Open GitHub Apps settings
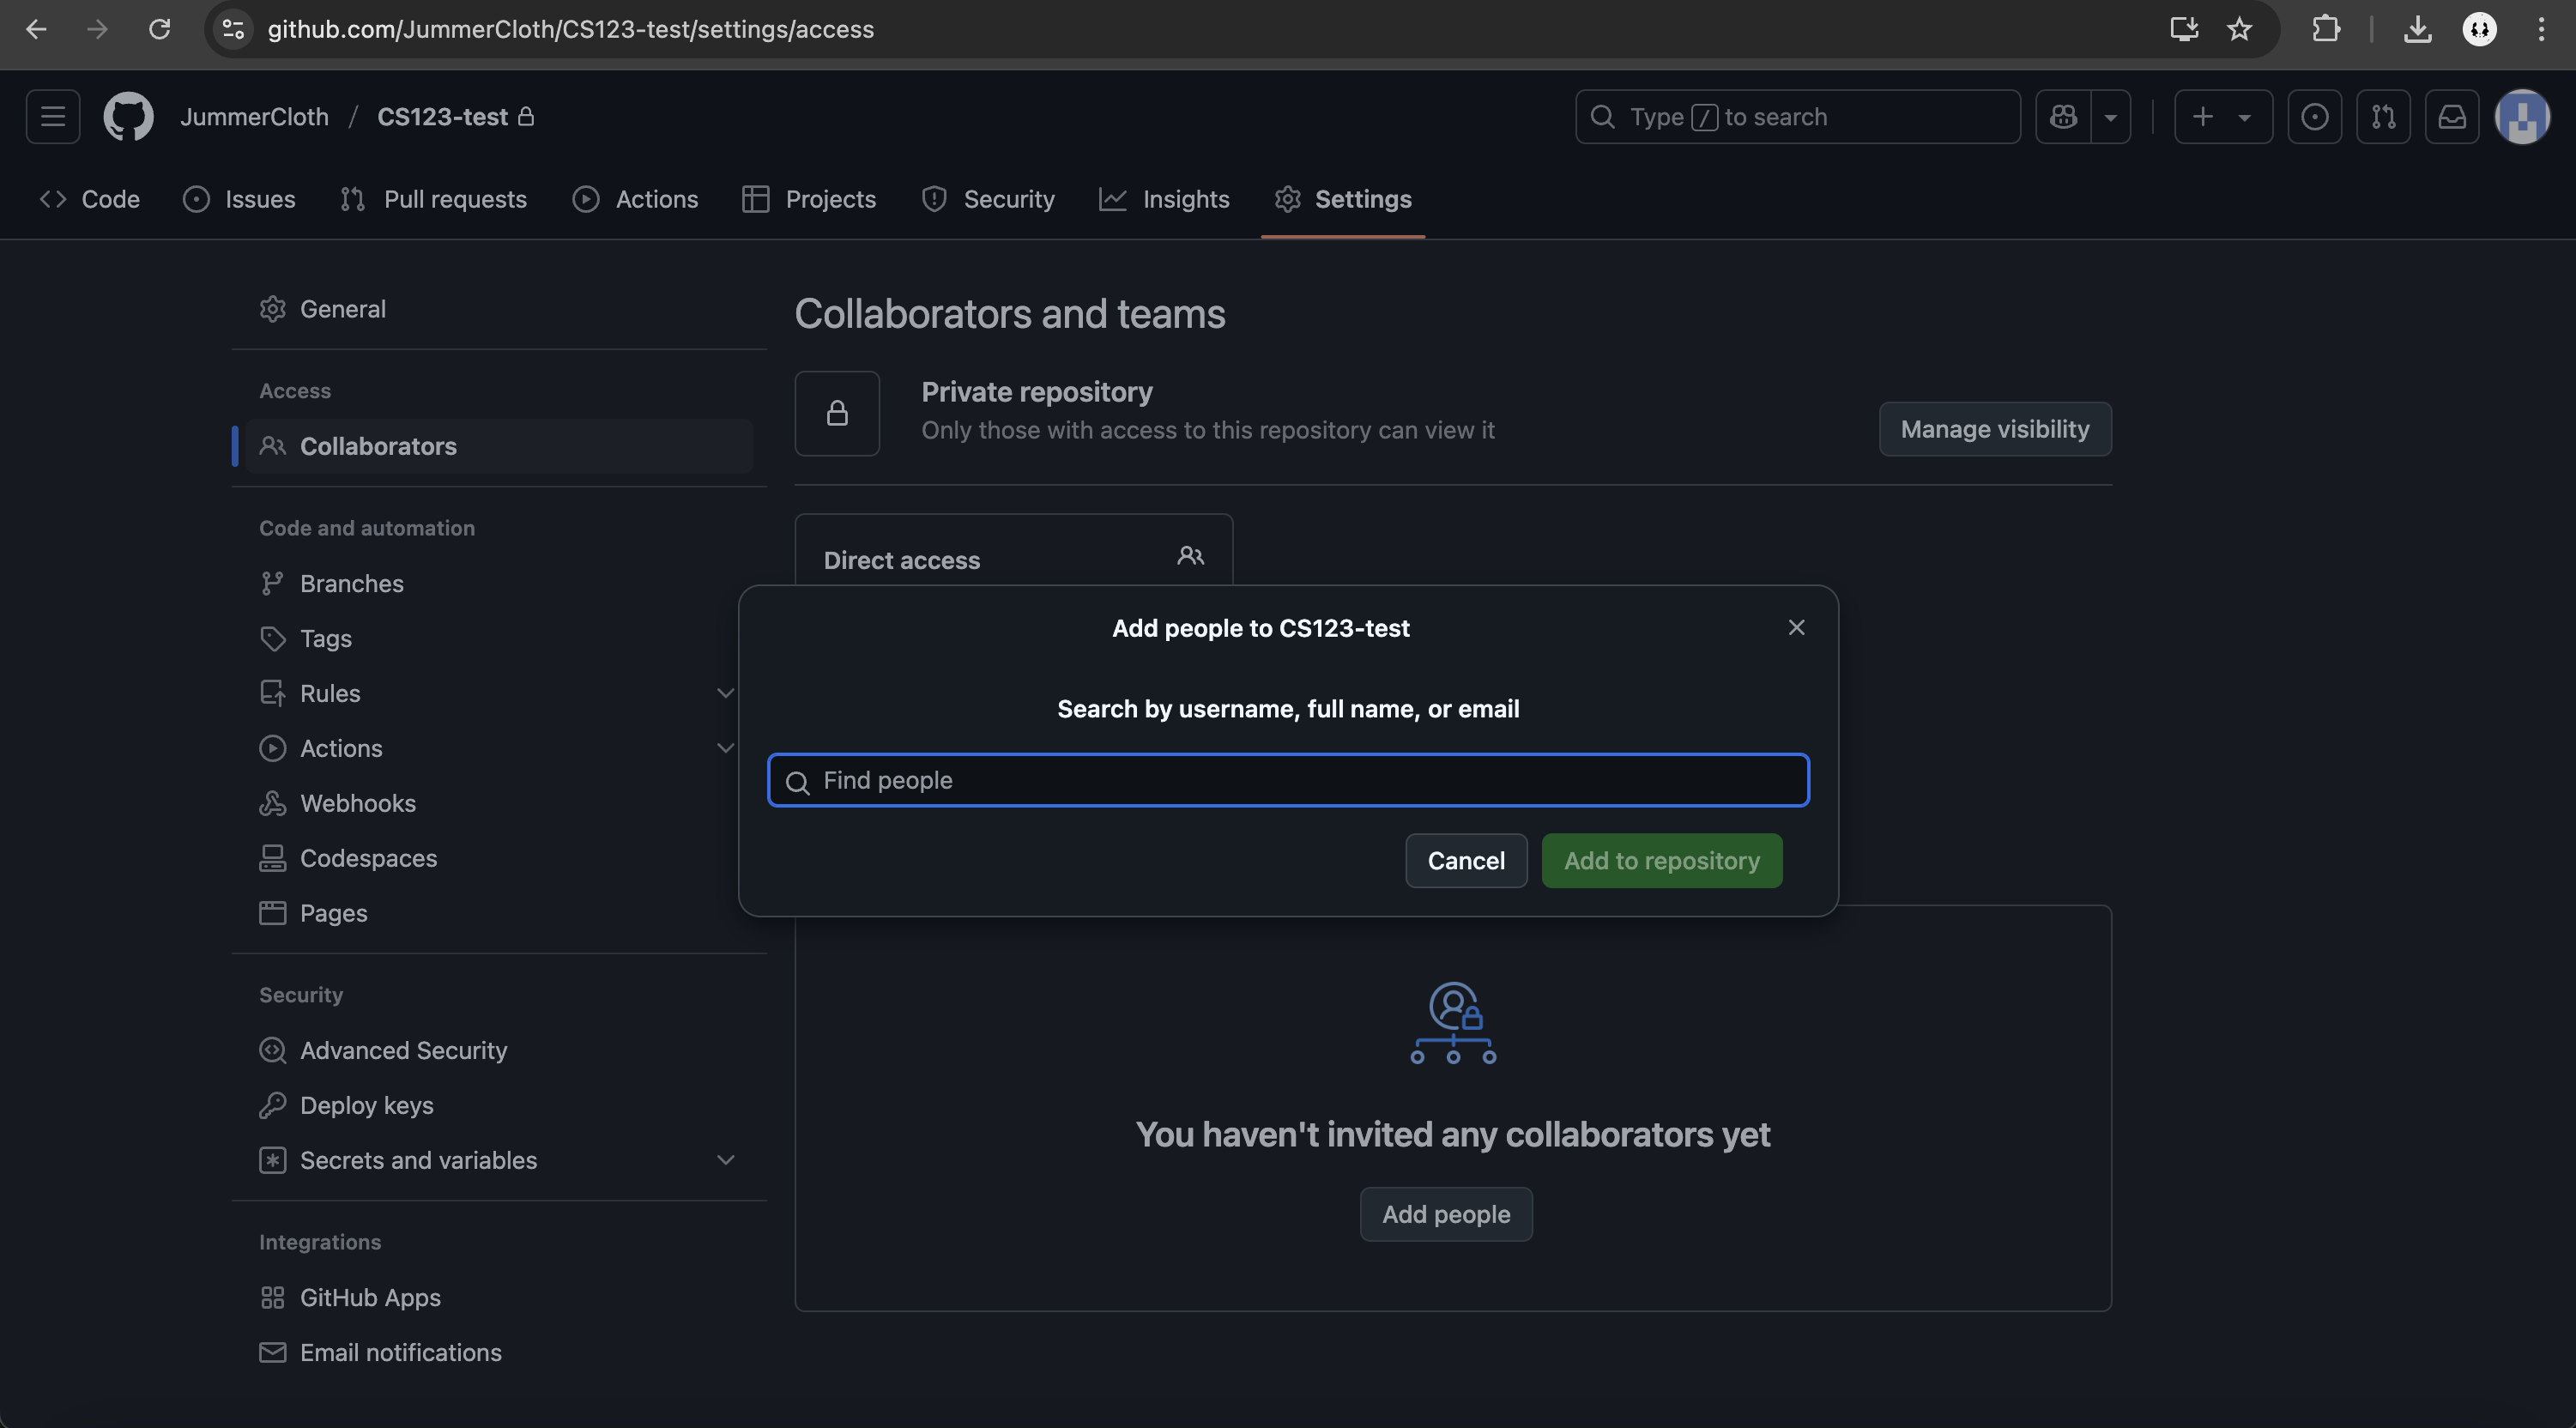The image size is (2576, 1428). (499, 1297)
